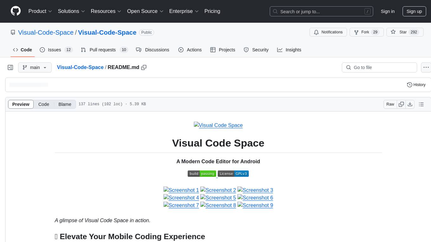Open the Raw file view

[390, 104]
